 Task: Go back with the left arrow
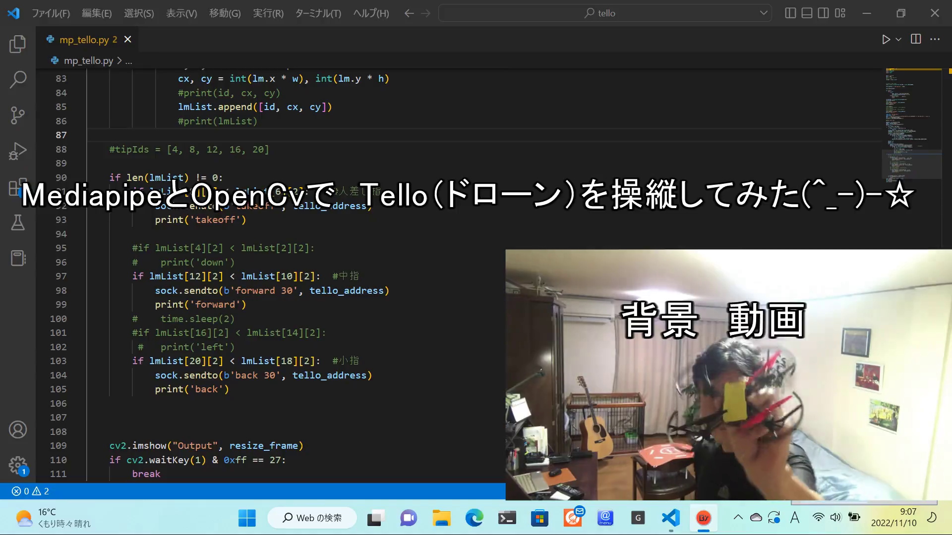point(409,13)
